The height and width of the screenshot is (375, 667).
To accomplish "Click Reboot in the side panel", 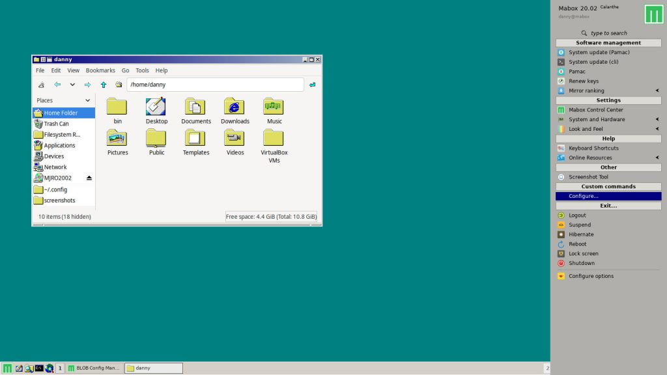I will [x=577, y=244].
